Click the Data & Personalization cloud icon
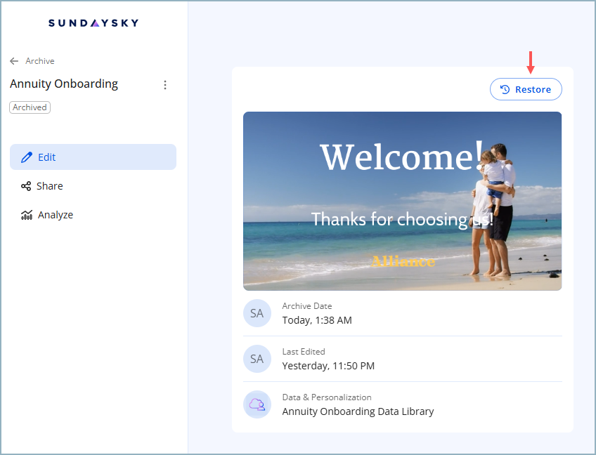 coord(257,404)
